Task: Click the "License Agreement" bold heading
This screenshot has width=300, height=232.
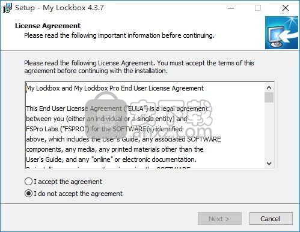Action: tap(47, 26)
